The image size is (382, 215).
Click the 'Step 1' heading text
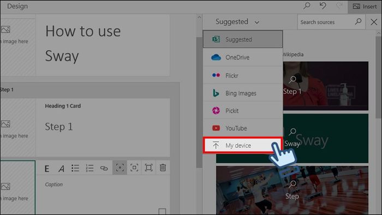click(59, 127)
